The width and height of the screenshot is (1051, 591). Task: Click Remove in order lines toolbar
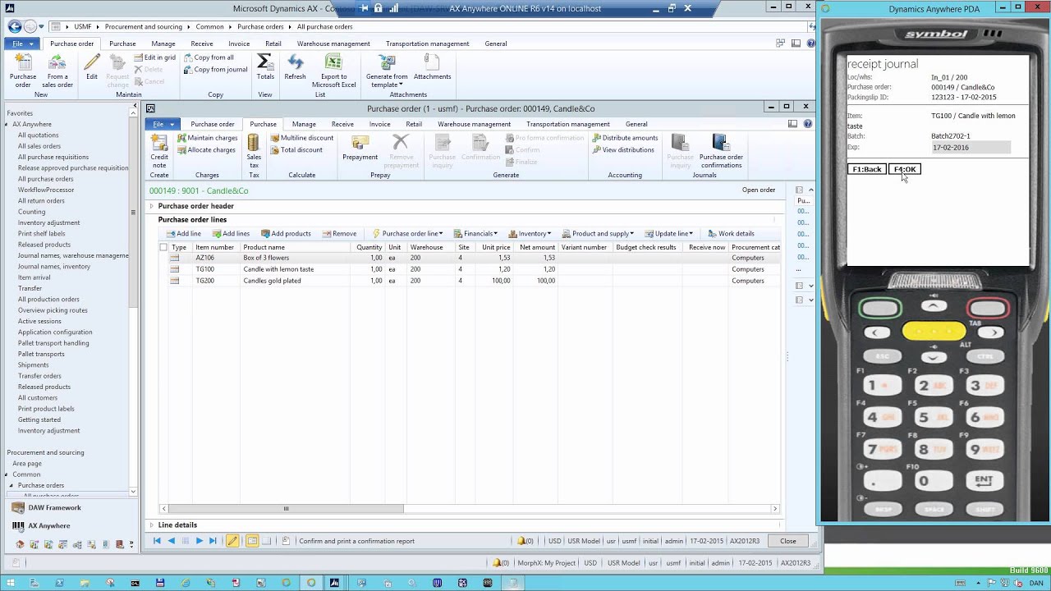(339, 234)
